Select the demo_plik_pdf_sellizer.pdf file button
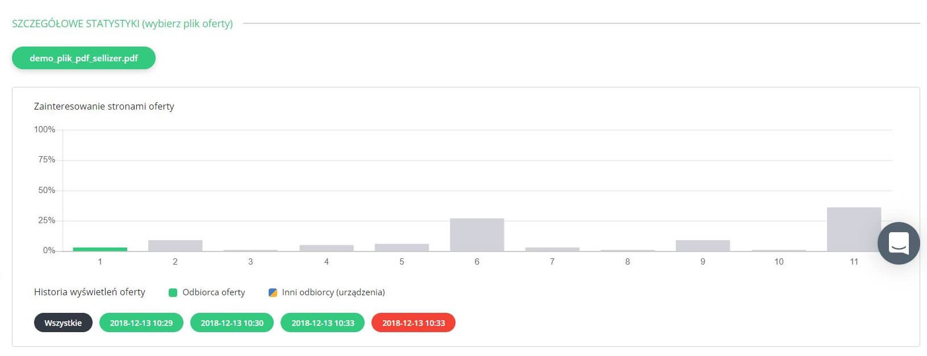The width and height of the screenshot is (927, 356). [83, 58]
